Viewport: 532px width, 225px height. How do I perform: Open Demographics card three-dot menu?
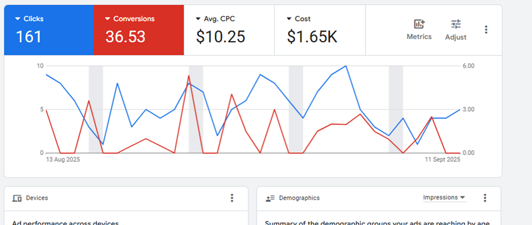485,198
